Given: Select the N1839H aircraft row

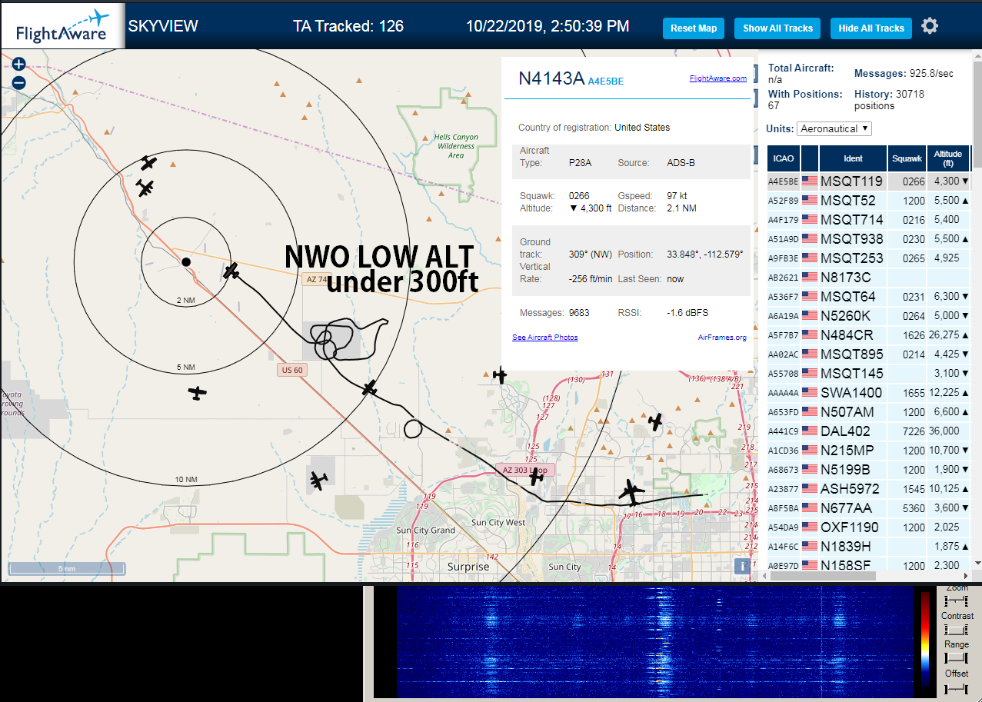Looking at the screenshot, I should coord(869,547).
